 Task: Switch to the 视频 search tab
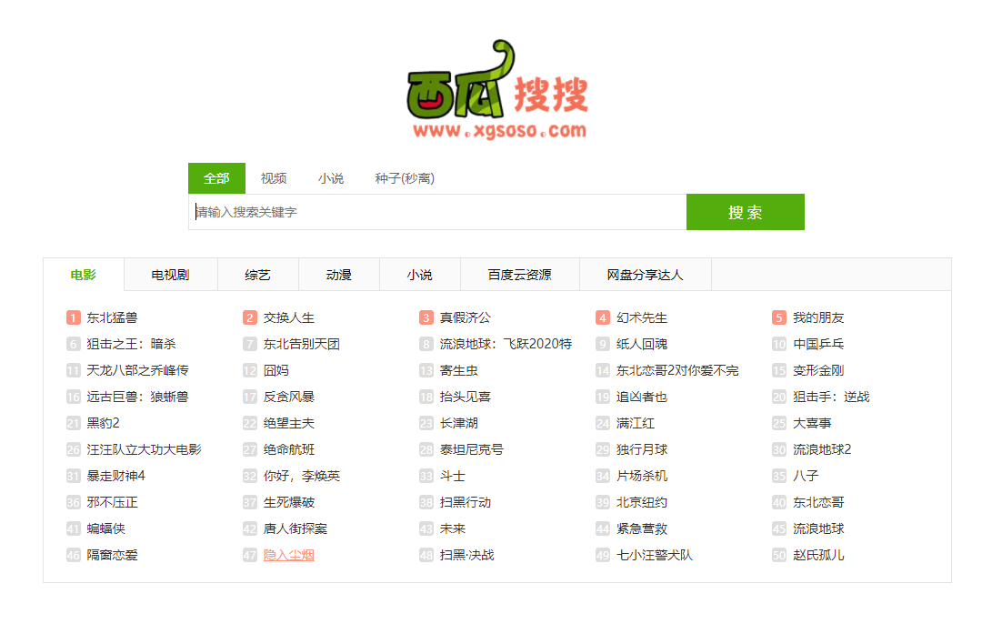275,178
